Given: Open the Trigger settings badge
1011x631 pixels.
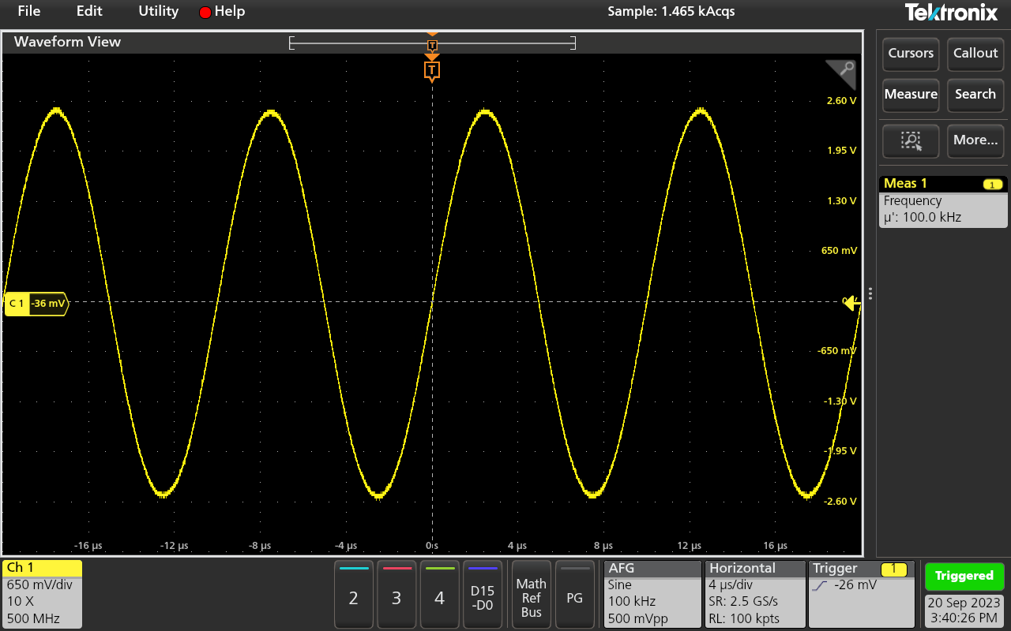Looking at the screenshot, I should (x=862, y=594).
